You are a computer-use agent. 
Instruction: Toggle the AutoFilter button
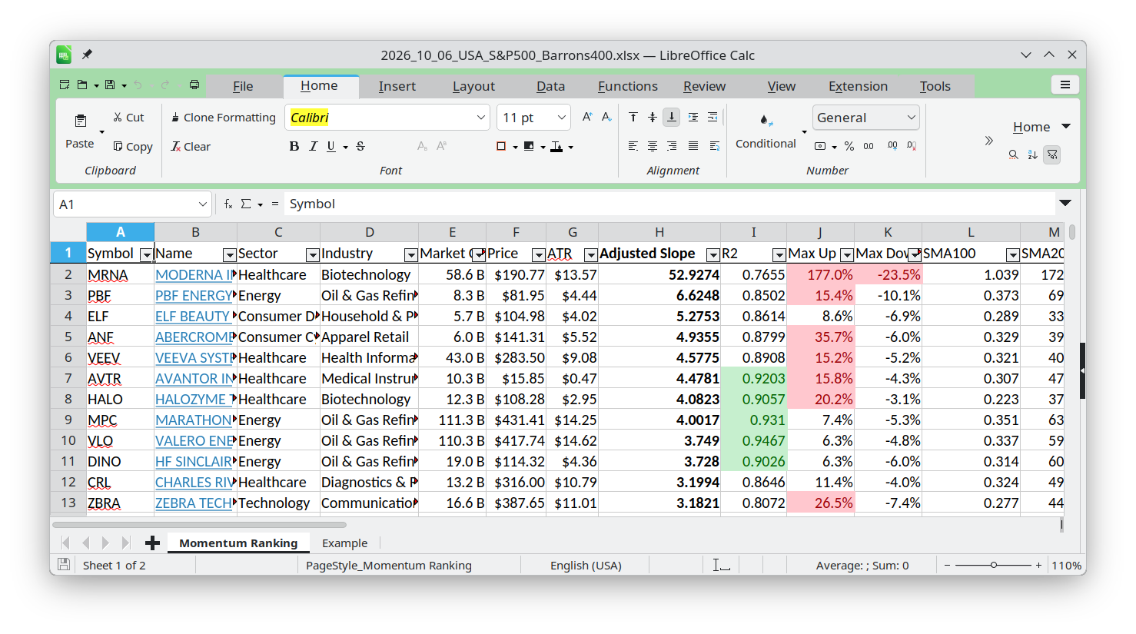1052,154
